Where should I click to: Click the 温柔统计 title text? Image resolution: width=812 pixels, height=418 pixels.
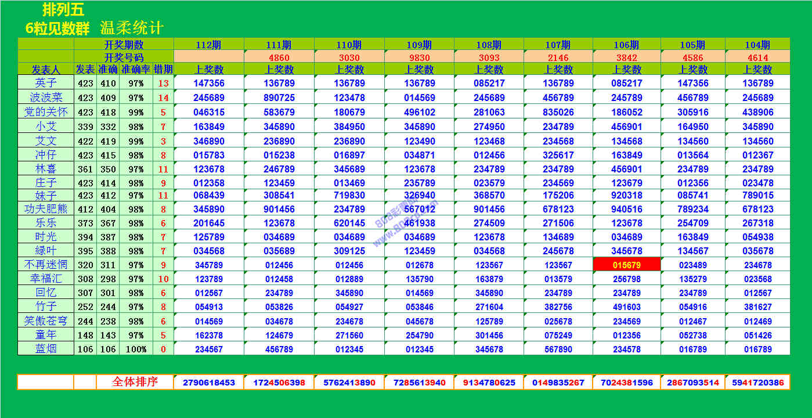point(132,28)
